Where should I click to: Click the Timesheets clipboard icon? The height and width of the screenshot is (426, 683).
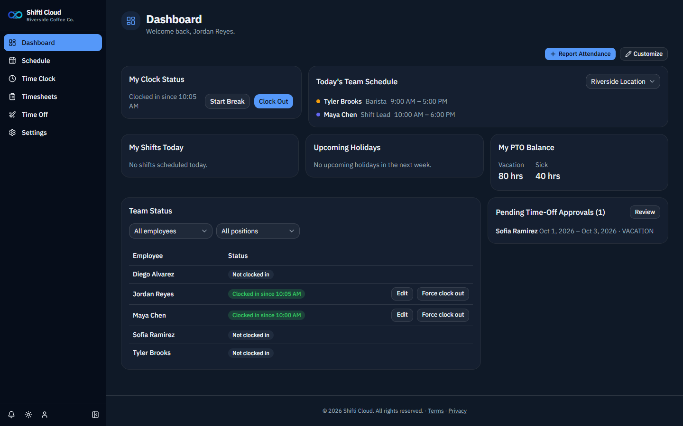point(12,97)
